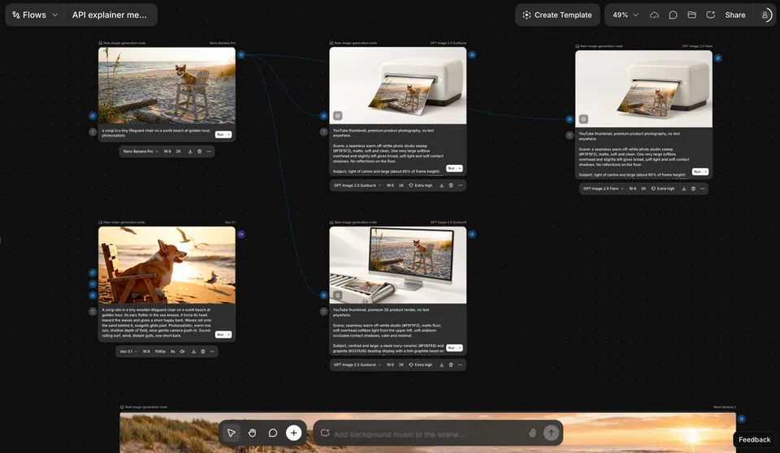Delete the monitor render node
780x453 pixels.
coord(451,365)
